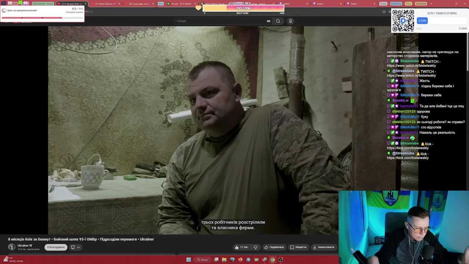Open Windows Start menu

click(189, 260)
